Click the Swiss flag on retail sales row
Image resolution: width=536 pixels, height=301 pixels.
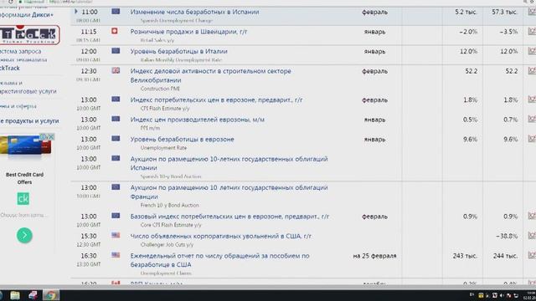pos(115,31)
